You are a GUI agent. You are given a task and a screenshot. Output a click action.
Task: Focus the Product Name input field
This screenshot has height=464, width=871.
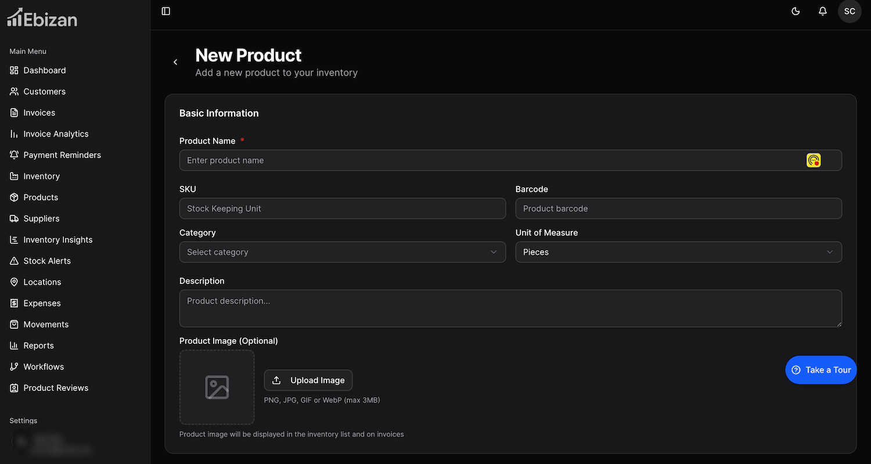[x=488, y=160]
